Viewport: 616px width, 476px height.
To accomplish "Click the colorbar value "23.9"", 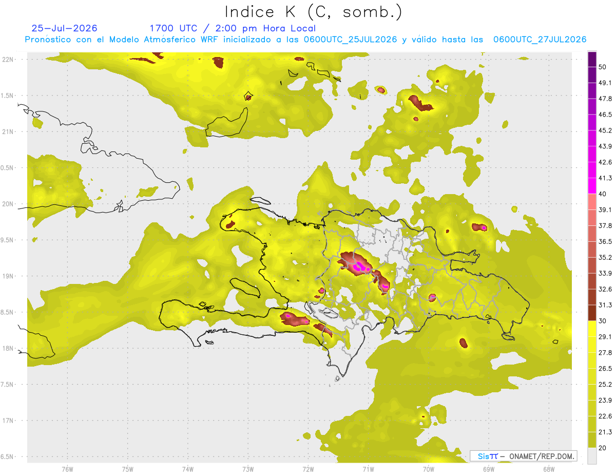I will pos(605,401).
